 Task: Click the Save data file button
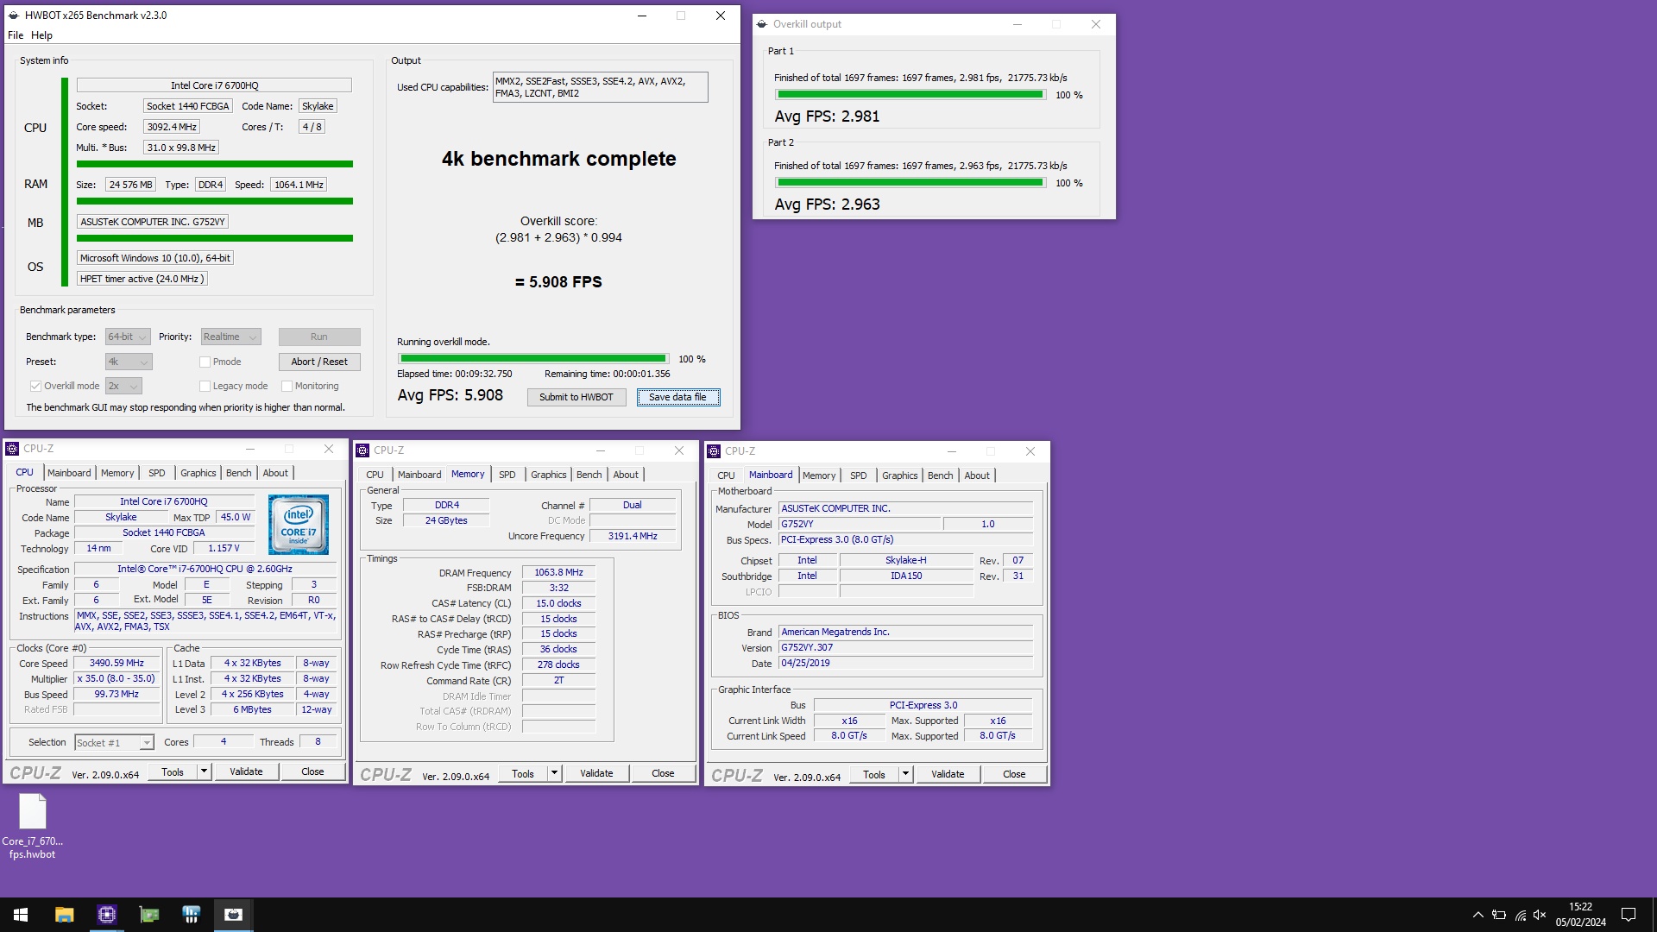(x=677, y=397)
